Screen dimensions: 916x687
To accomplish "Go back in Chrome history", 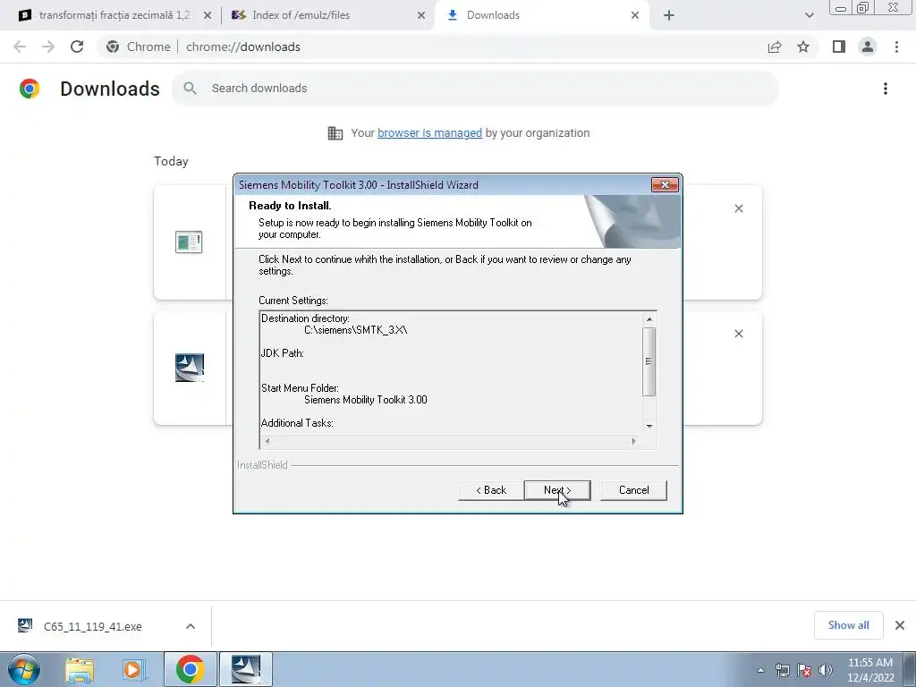I will click(x=20, y=47).
